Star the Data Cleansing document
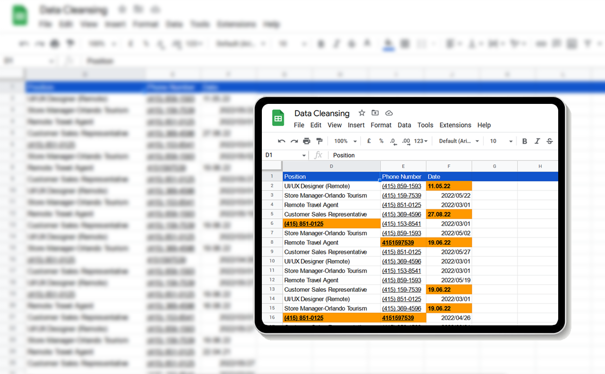 [362, 113]
